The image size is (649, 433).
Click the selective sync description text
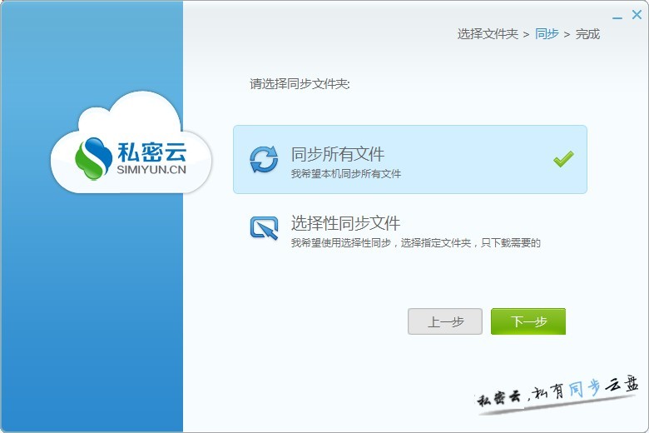point(416,243)
